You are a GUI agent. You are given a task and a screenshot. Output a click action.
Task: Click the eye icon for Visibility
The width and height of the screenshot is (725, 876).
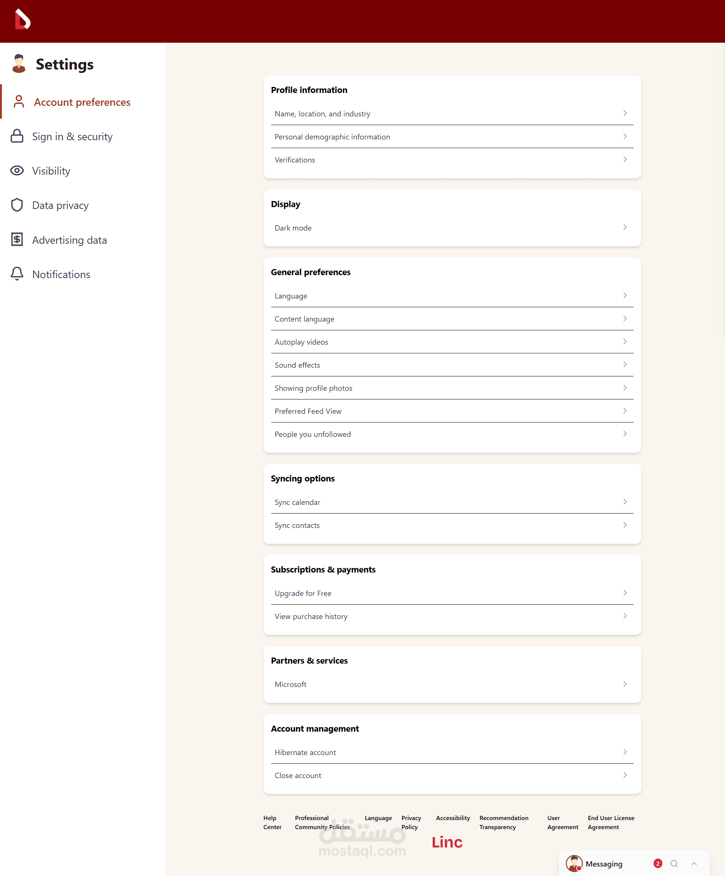point(17,170)
